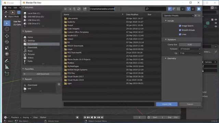This screenshot has height=123, width=219.
Task: Toggle the Image Search checkbox
Action: click(180, 26)
